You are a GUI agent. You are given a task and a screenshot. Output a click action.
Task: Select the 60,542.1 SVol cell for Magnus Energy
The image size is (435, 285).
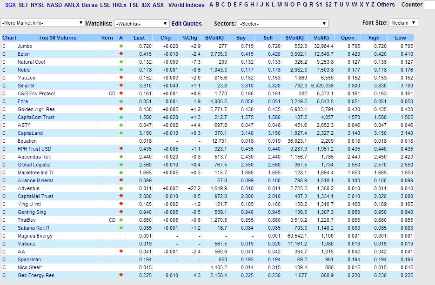pyautogui.click(x=297, y=236)
